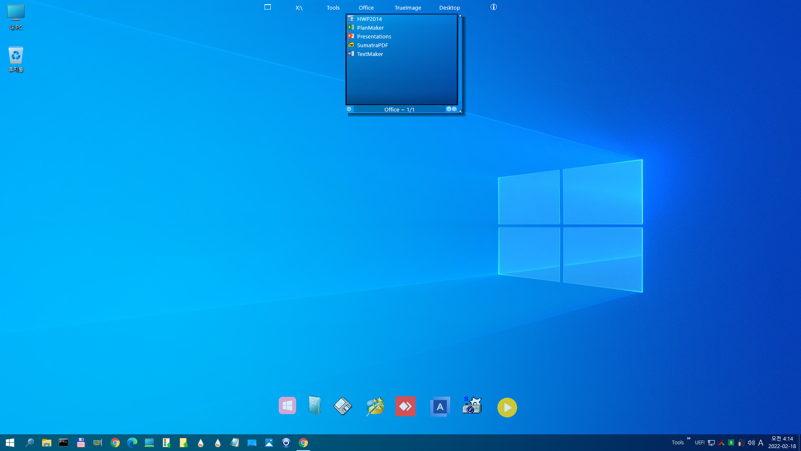Image resolution: width=801 pixels, height=451 pixels.
Task: Open the X:\ drive menu
Action: pos(299,8)
